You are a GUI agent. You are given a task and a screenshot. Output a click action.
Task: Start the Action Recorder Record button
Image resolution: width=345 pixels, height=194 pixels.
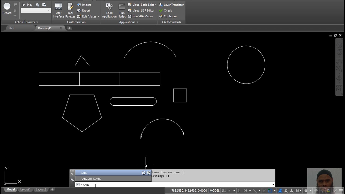point(7,8)
